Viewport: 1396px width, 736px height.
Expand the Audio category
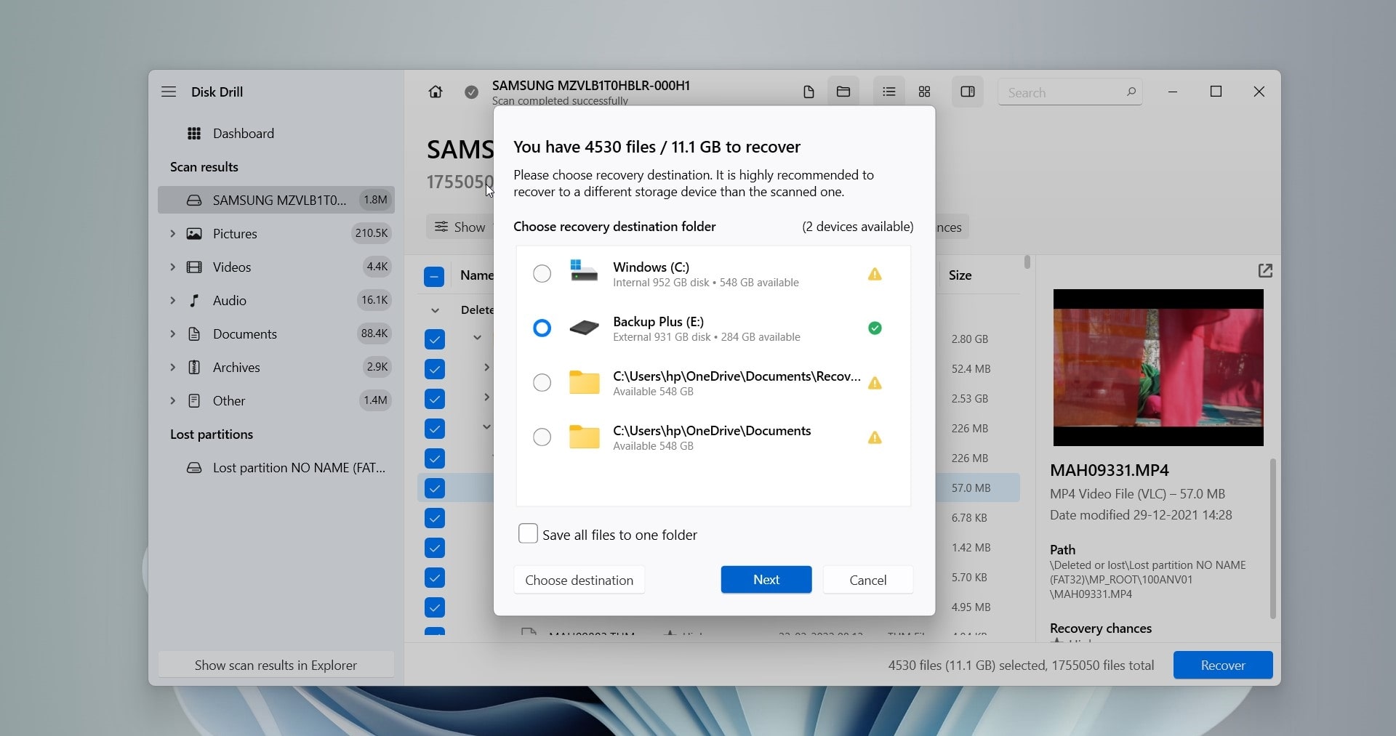click(172, 301)
